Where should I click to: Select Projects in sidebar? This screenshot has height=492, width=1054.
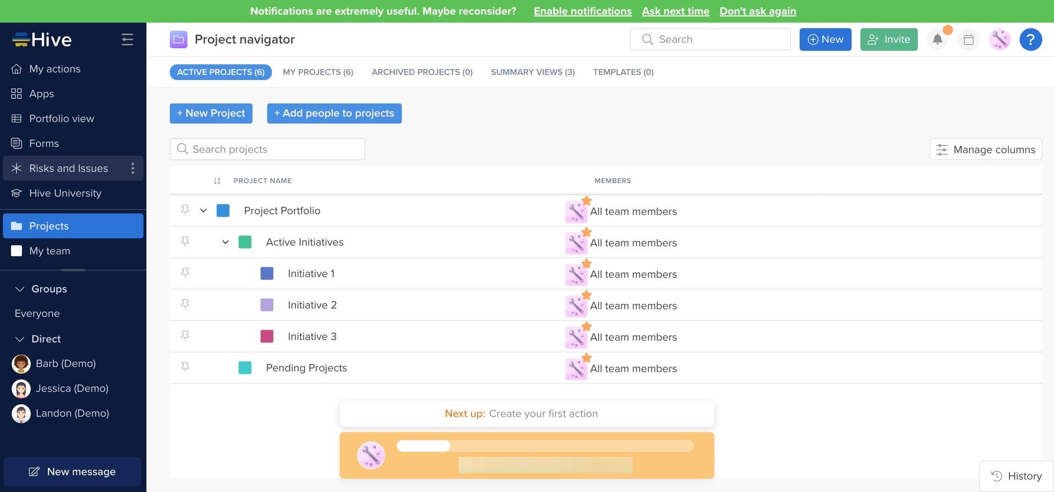point(73,226)
